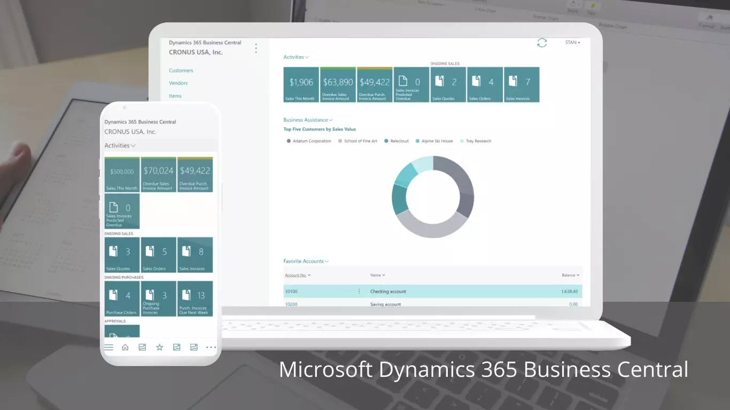730x410 pixels.
Task: Click the School of Fine Art legend dot
Action: [340, 141]
